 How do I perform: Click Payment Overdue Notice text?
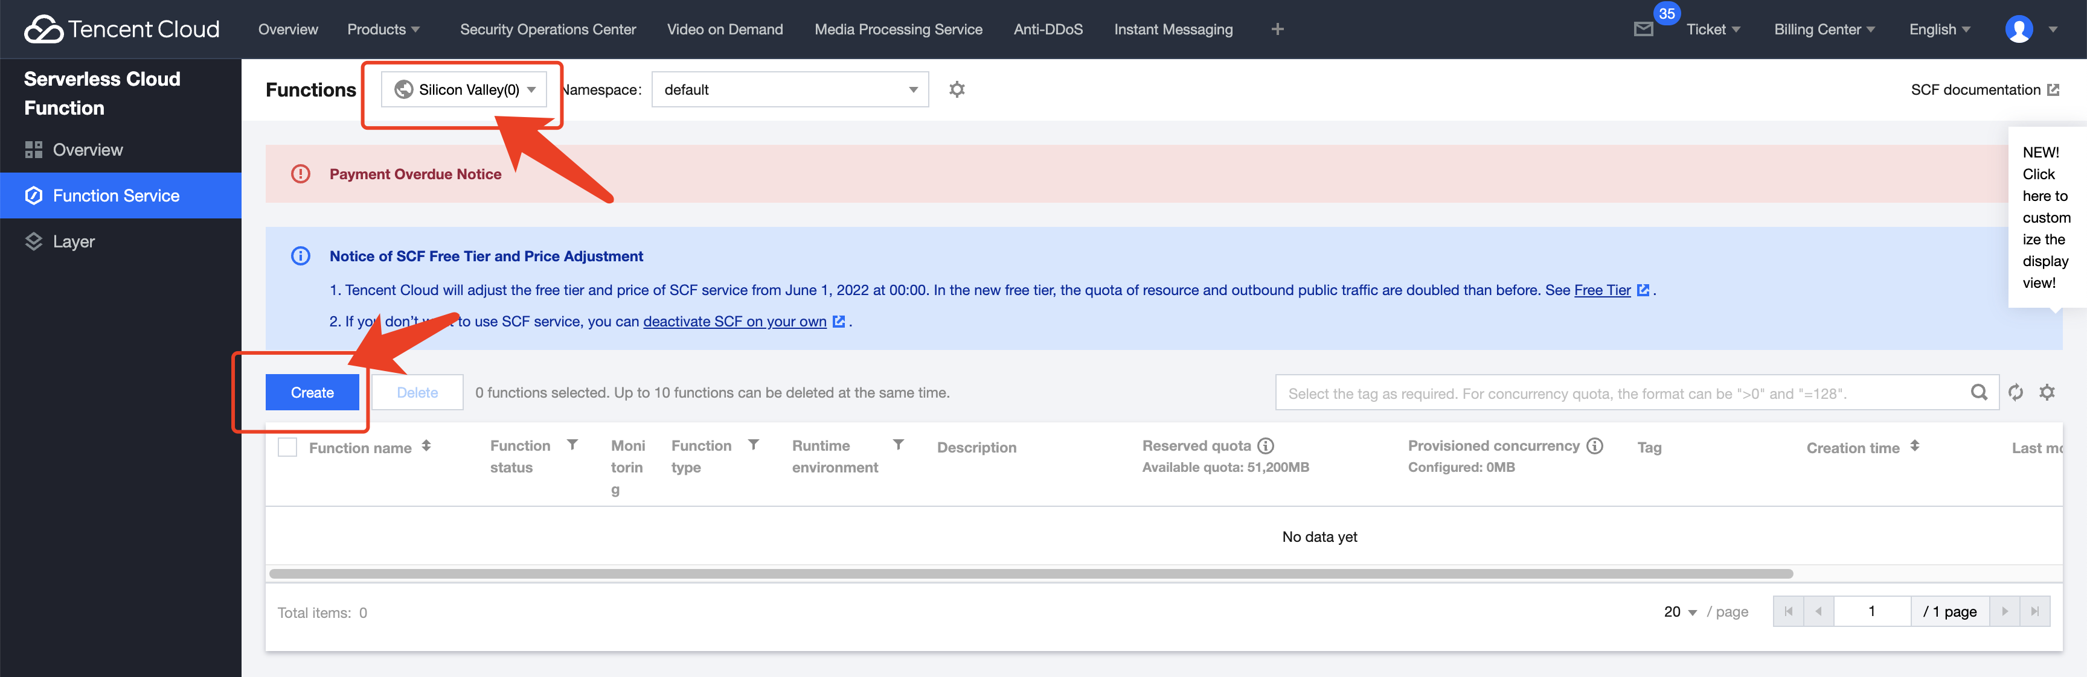(x=415, y=174)
